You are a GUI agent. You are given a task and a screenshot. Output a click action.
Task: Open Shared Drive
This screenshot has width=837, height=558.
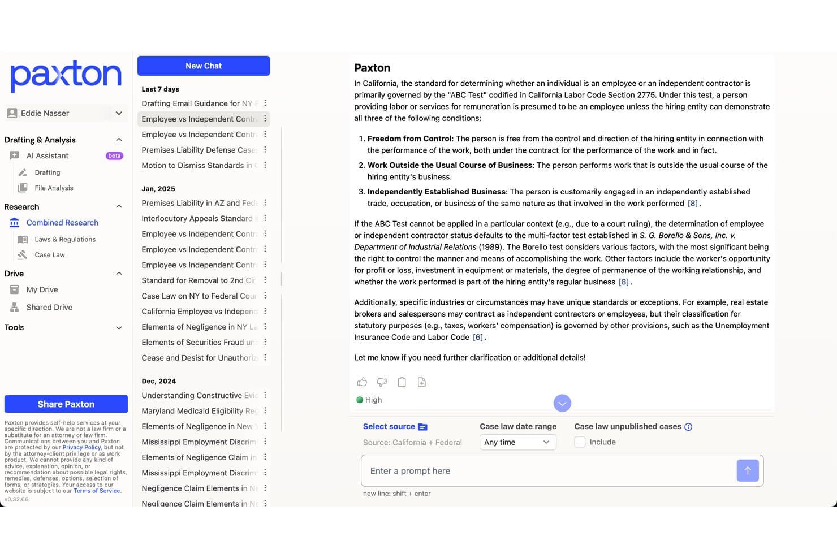point(49,308)
